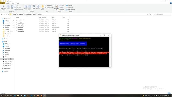The height and width of the screenshot is (97, 172).
Task: Click the New folder icon
Action: [x=43, y=6]
